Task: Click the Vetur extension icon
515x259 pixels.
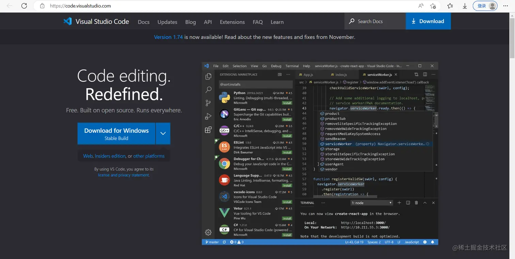Action: (x=224, y=213)
